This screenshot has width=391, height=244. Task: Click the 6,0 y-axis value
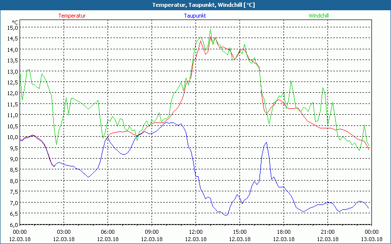coord(12,224)
